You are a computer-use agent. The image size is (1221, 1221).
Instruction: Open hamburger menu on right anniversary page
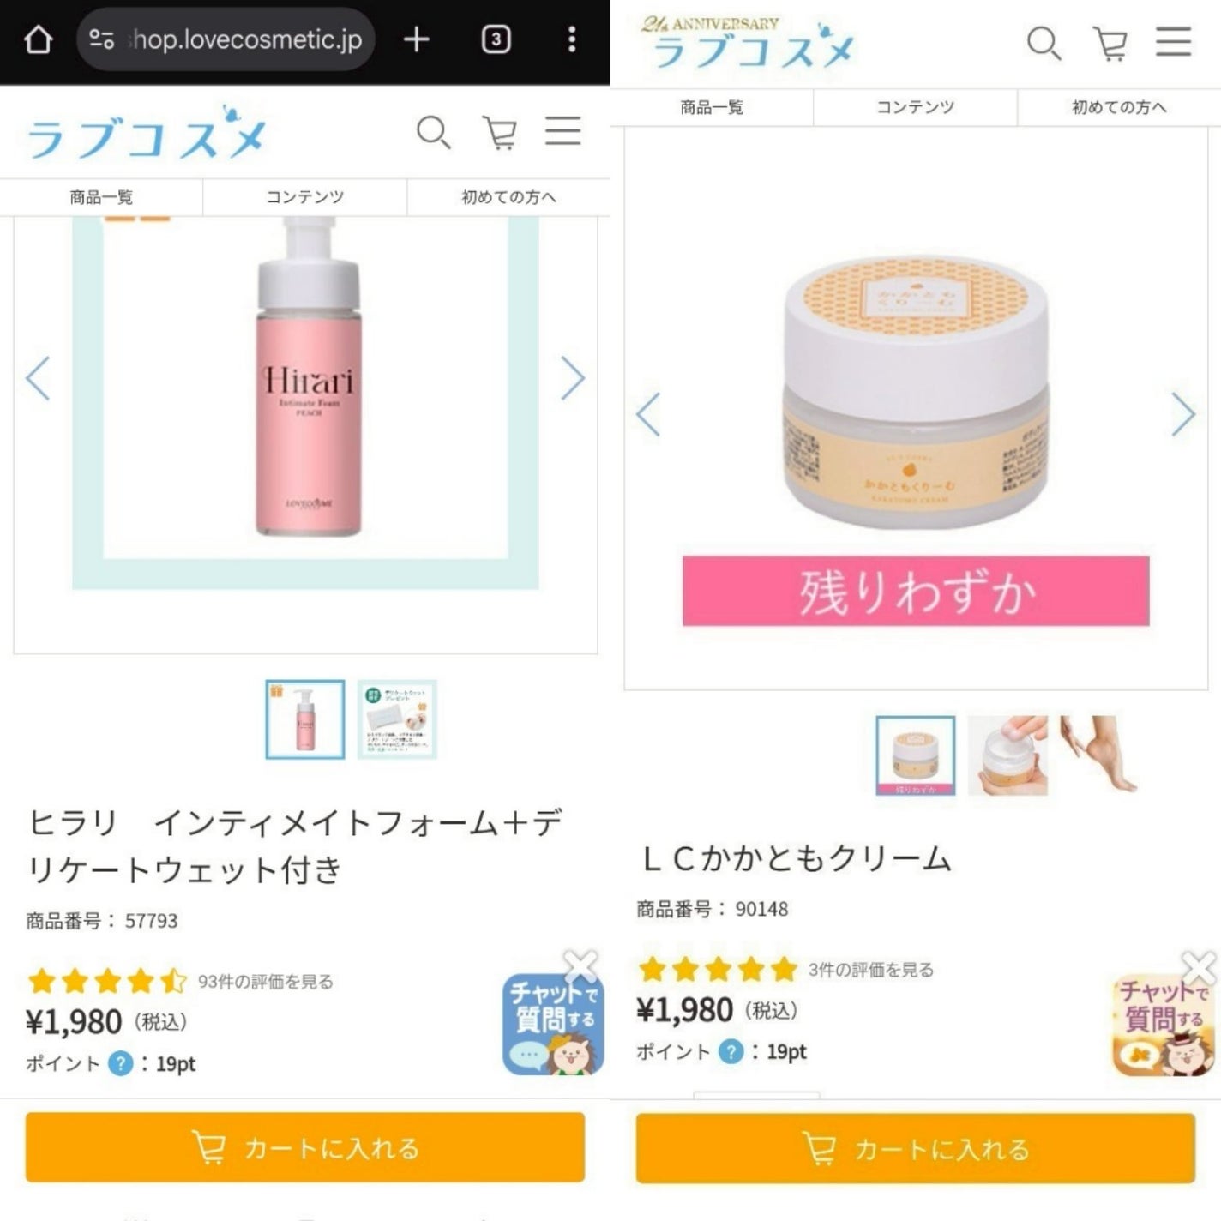[x=1174, y=41]
